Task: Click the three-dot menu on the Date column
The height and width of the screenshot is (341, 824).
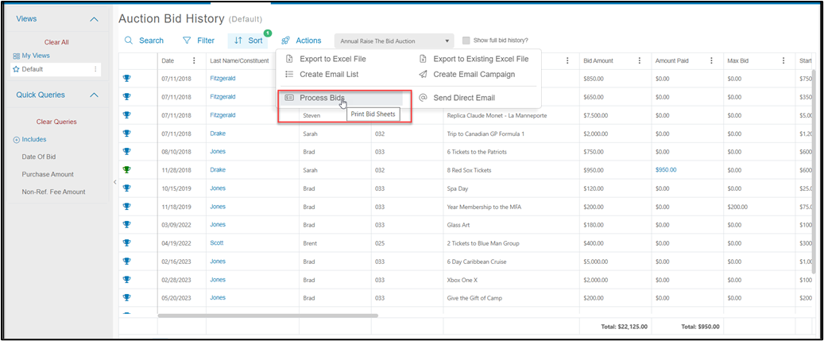Action: click(x=194, y=60)
